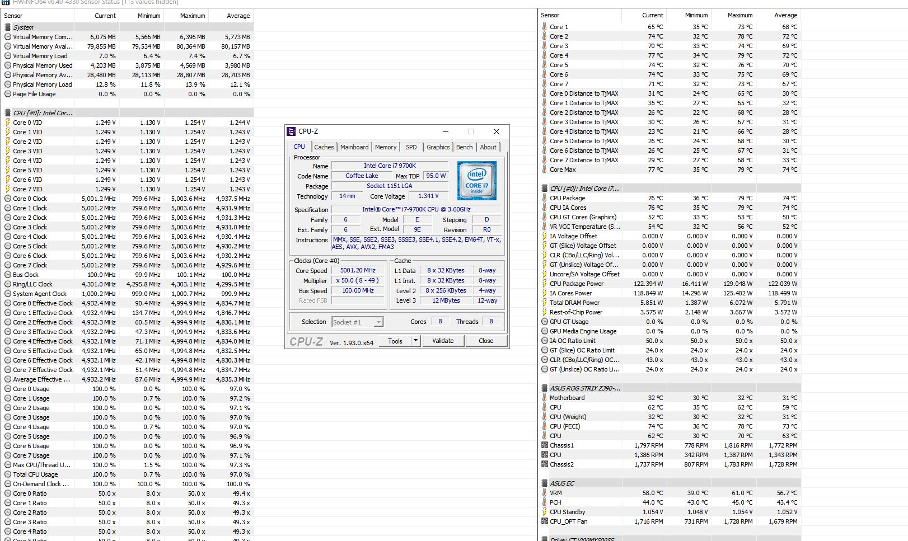
Task: Click the chip icon in the ASUS ROG STRIX header
Action: point(545,388)
